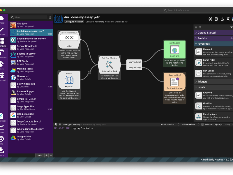Click the Search Preferences field

click(198, 10)
